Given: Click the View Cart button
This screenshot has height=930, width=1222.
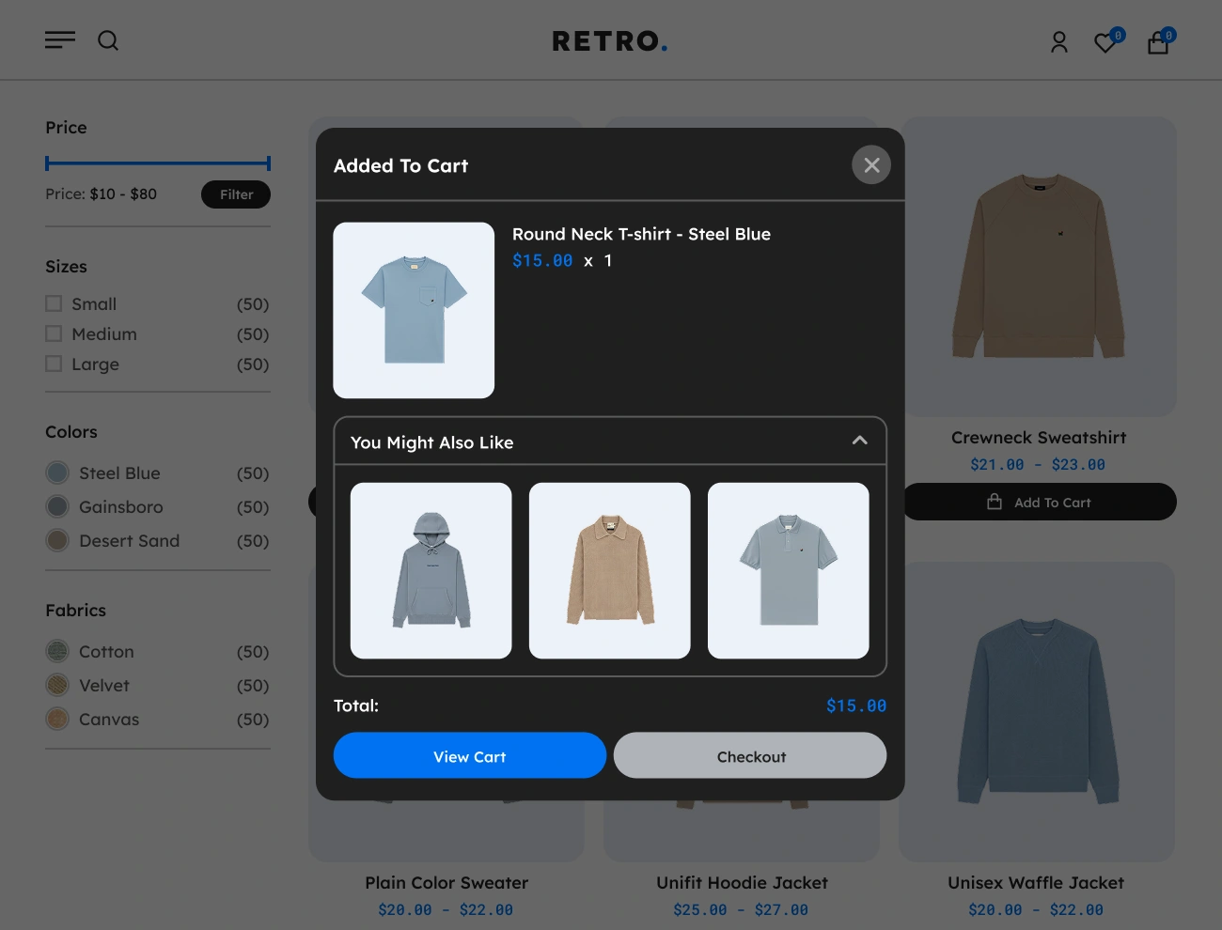Looking at the screenshot, I should pos(470,755).
